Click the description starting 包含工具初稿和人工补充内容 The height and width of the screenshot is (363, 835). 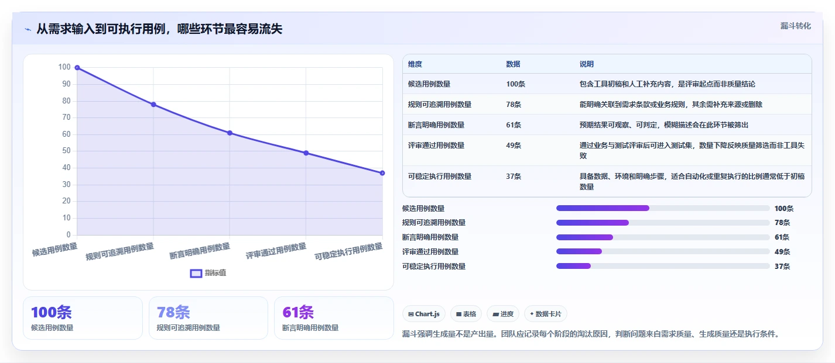(x=668, y=84)
